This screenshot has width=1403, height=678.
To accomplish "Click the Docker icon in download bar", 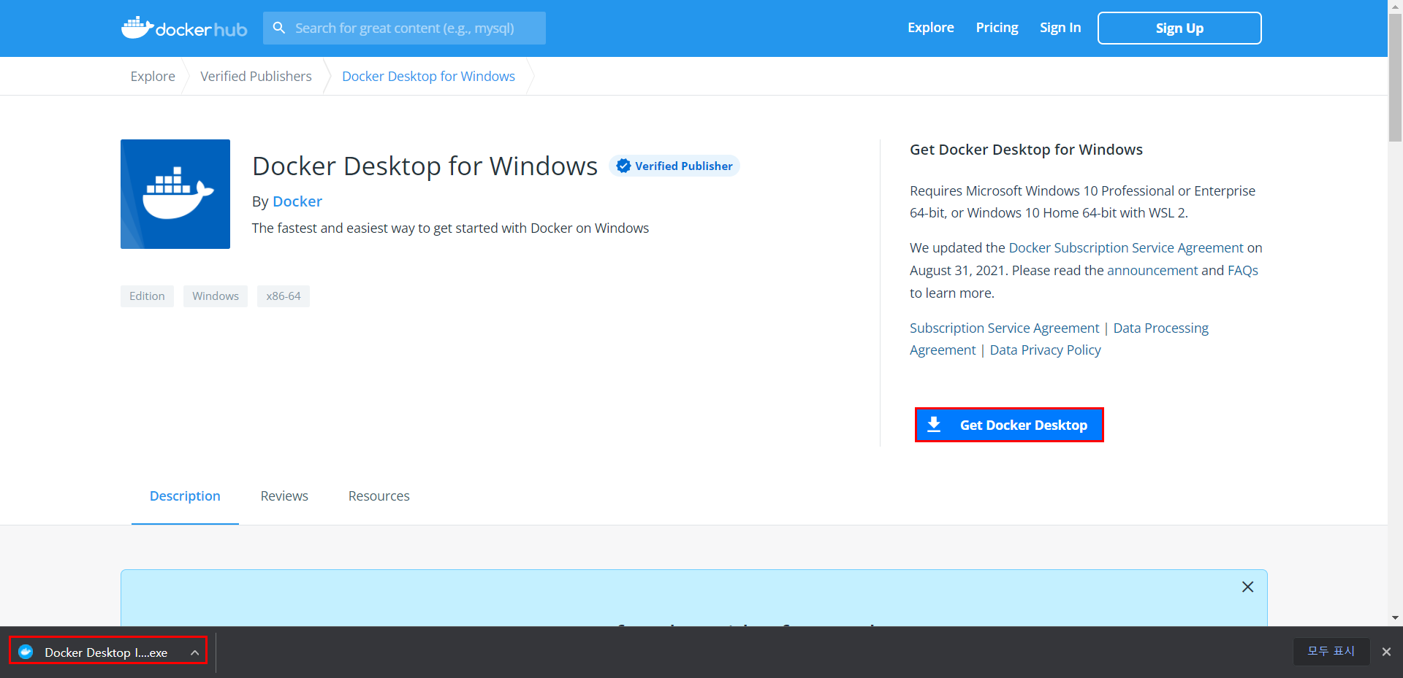I will (x=26, y=652).
